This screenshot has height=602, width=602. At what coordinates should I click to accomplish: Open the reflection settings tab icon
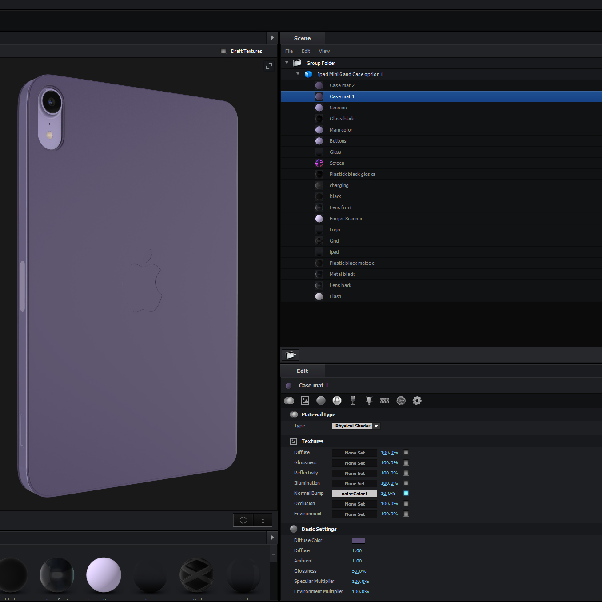click(337, 401)
